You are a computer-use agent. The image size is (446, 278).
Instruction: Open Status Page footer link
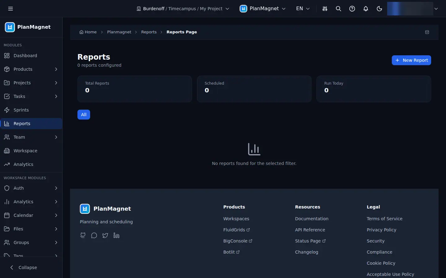(310, 241)
